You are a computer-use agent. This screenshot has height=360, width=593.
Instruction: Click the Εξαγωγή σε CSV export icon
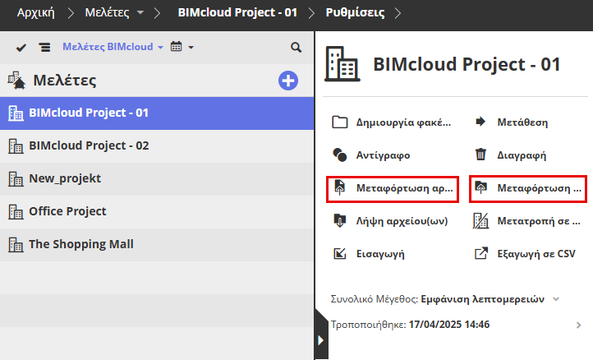481,253
